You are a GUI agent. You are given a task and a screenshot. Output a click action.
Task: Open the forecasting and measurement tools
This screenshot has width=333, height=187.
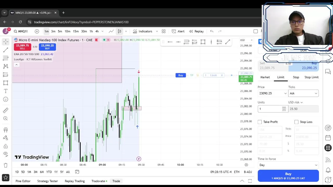coord(6,75)
